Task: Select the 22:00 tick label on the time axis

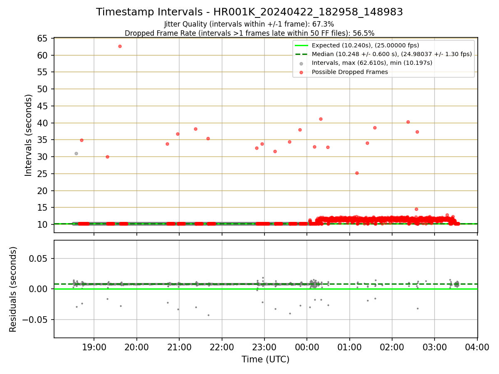Action: click(x=222, y=348)
